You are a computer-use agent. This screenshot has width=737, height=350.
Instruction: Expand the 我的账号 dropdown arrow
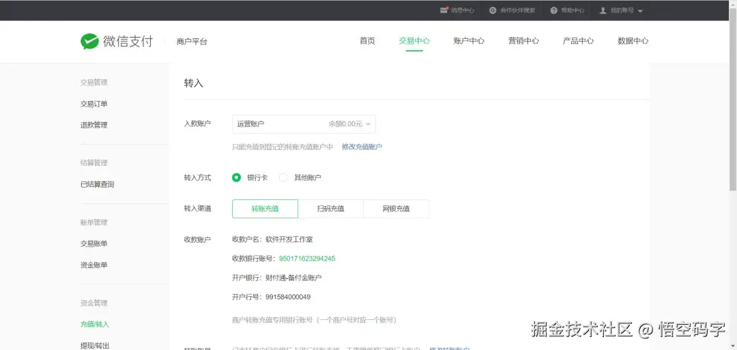coord(640,11)
